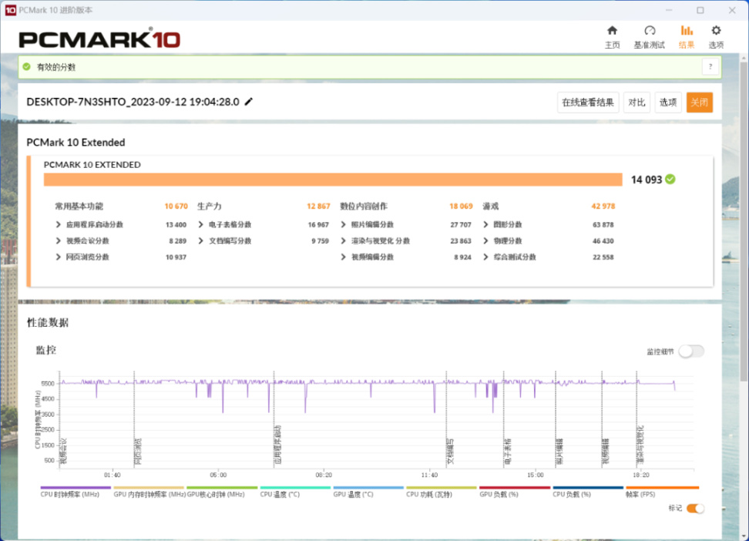Expand Writing score (文档编写分数)
749x541 pixels.
coord(200,241)
